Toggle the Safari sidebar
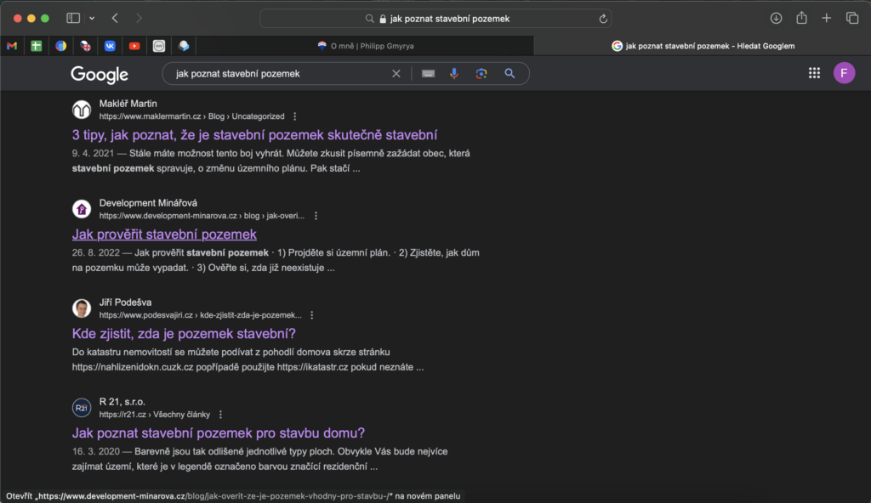 click(73, 18)
